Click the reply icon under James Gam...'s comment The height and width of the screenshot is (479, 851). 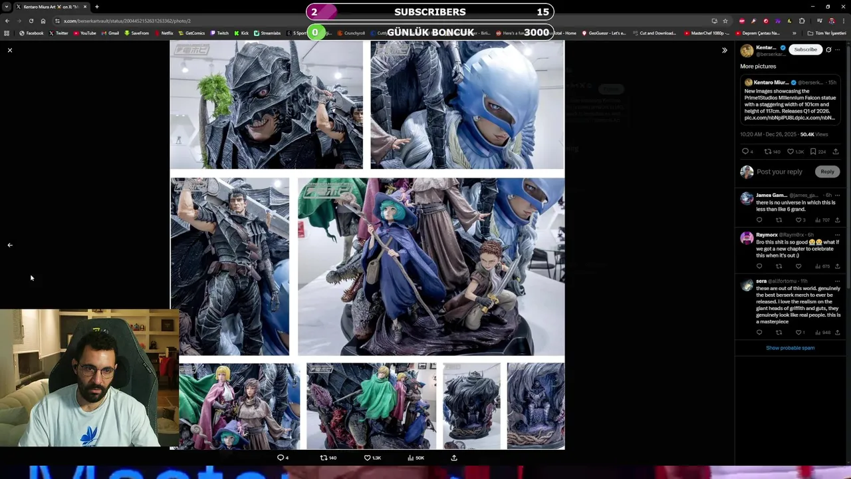tap(759, 220)
